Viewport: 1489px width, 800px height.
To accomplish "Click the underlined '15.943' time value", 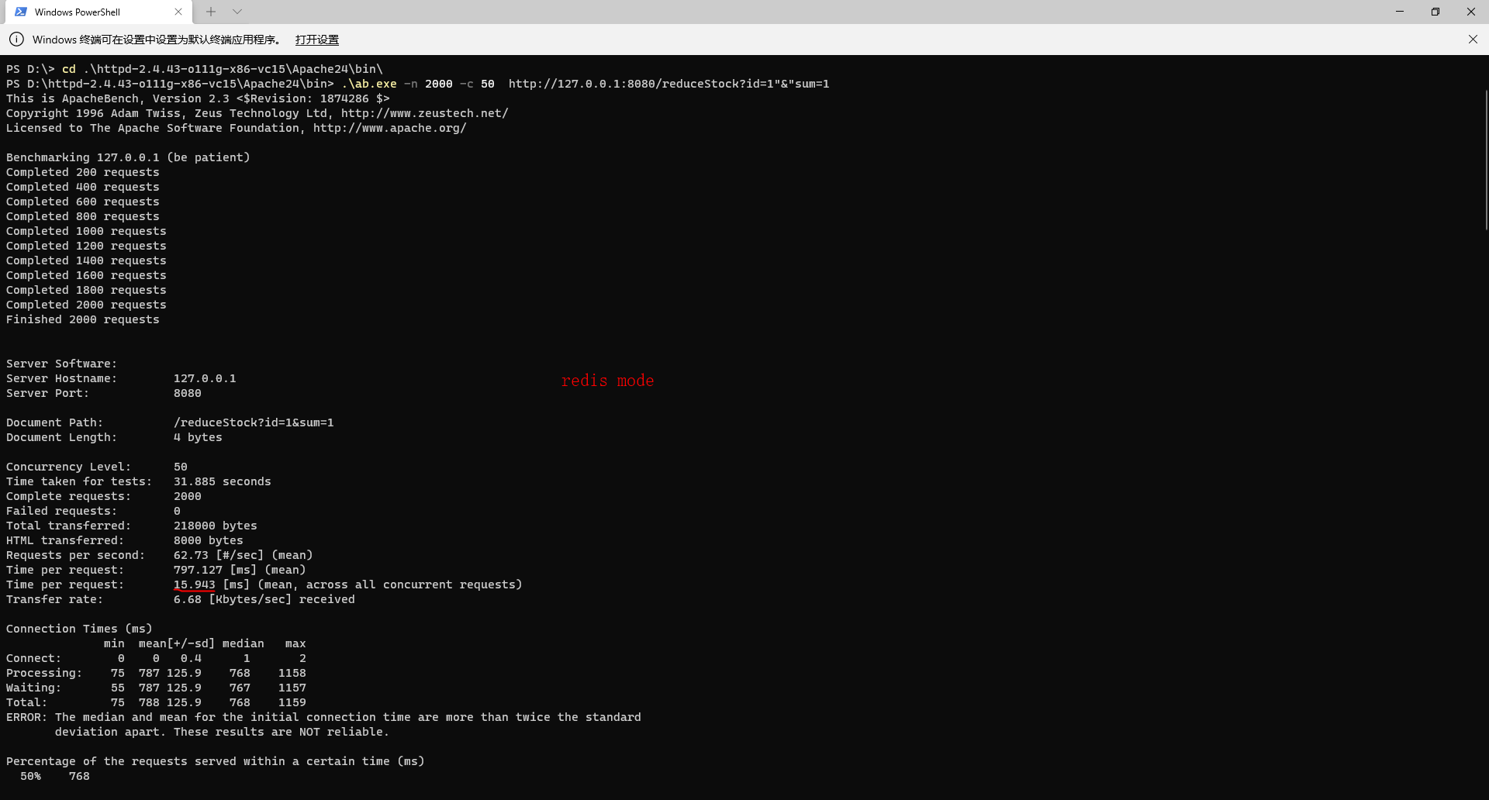I will 195,584.
